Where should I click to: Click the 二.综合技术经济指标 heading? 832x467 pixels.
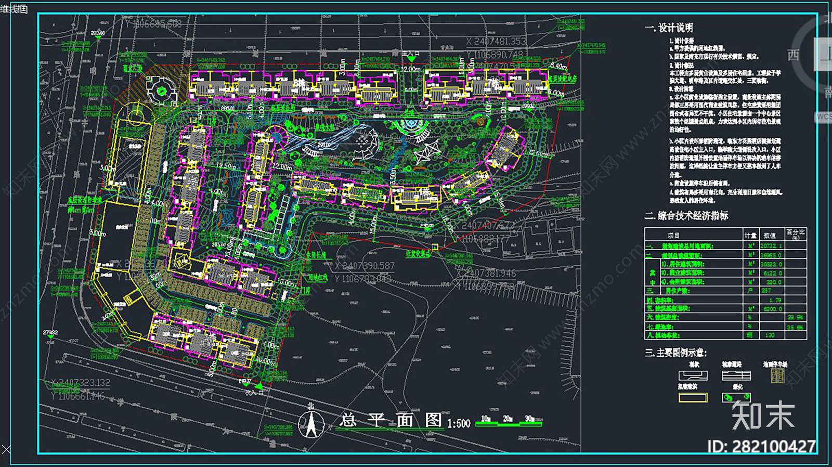pos(686,215)
